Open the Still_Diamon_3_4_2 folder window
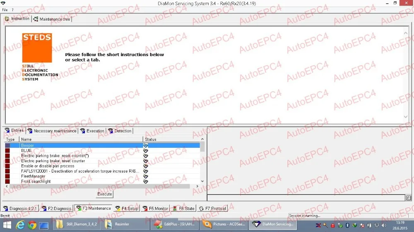414x232 pixels. tap(77, 225)
